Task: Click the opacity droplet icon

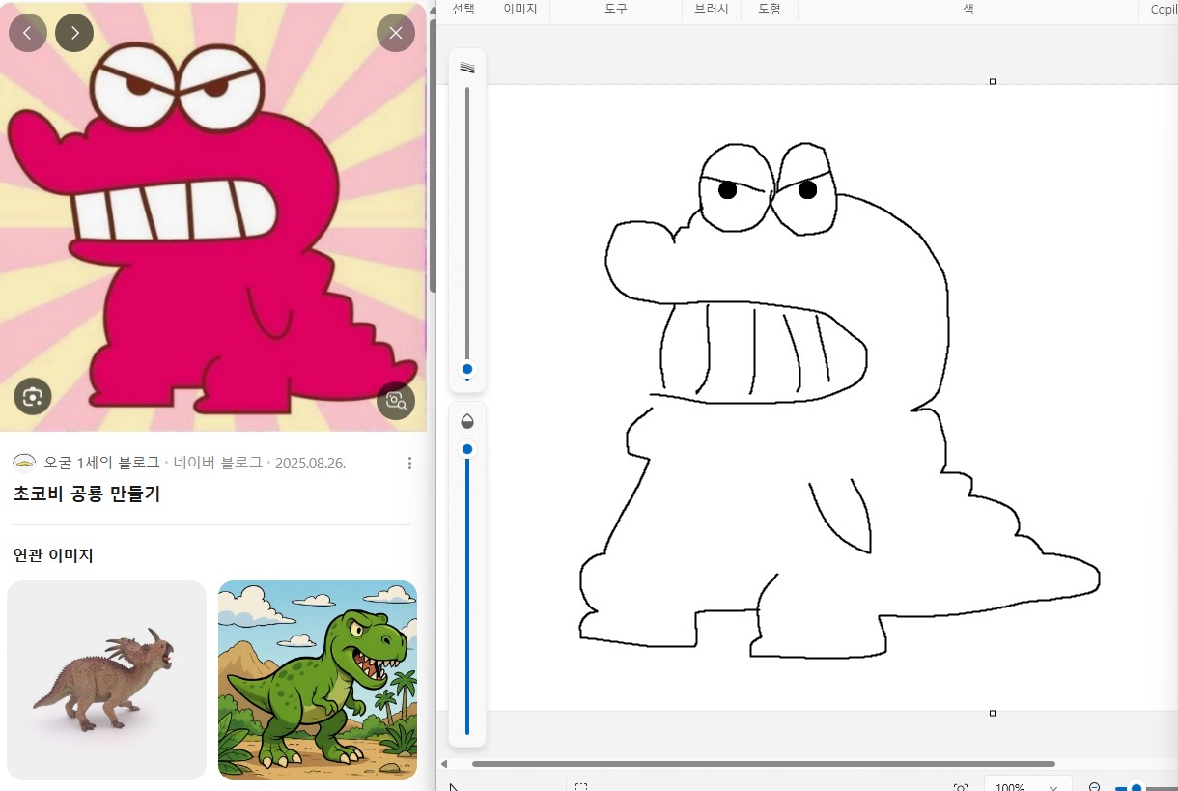Action: (x=467, y=421)
